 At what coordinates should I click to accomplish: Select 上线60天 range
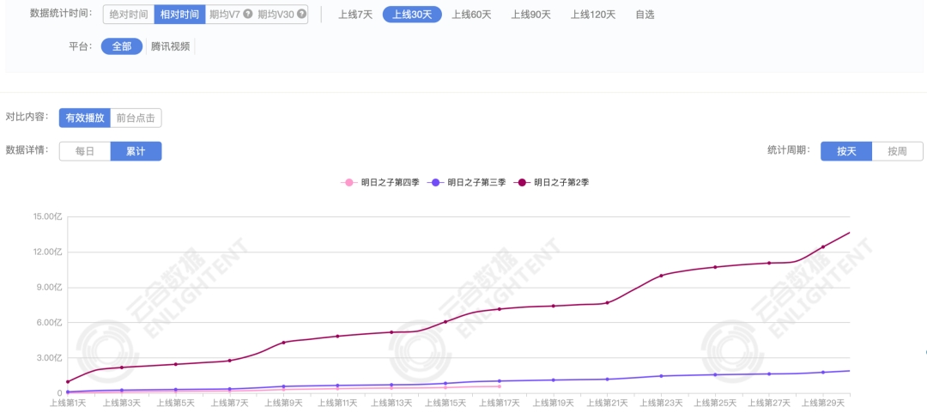tap(472, 15)
